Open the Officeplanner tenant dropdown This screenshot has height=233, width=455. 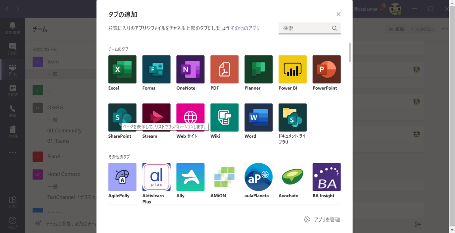pos(367,9)
